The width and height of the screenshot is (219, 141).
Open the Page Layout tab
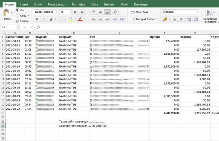(57, 4)
